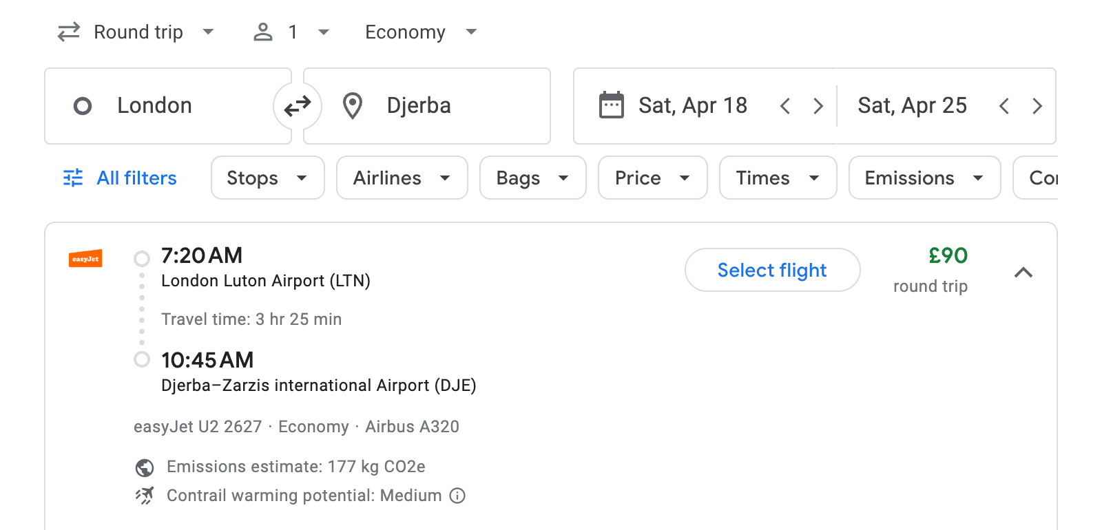
Task: Open the Airlines filter dropdown
Action: point(402,178)
